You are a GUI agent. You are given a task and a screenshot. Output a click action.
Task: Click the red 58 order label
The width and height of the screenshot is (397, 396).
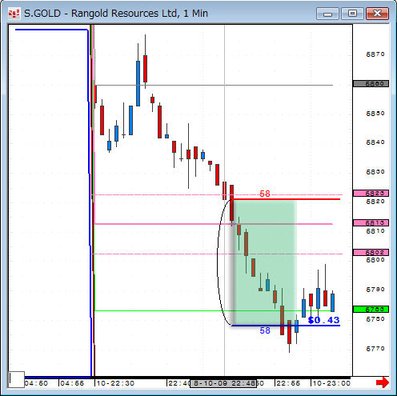tap(265, 194)
